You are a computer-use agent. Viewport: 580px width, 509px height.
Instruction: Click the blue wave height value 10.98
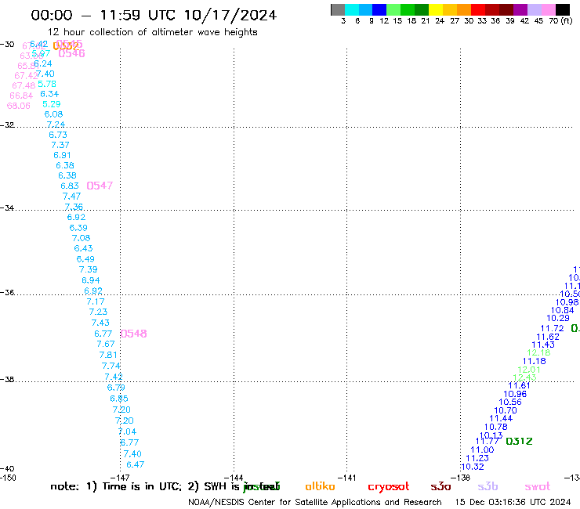pos(567,302)
